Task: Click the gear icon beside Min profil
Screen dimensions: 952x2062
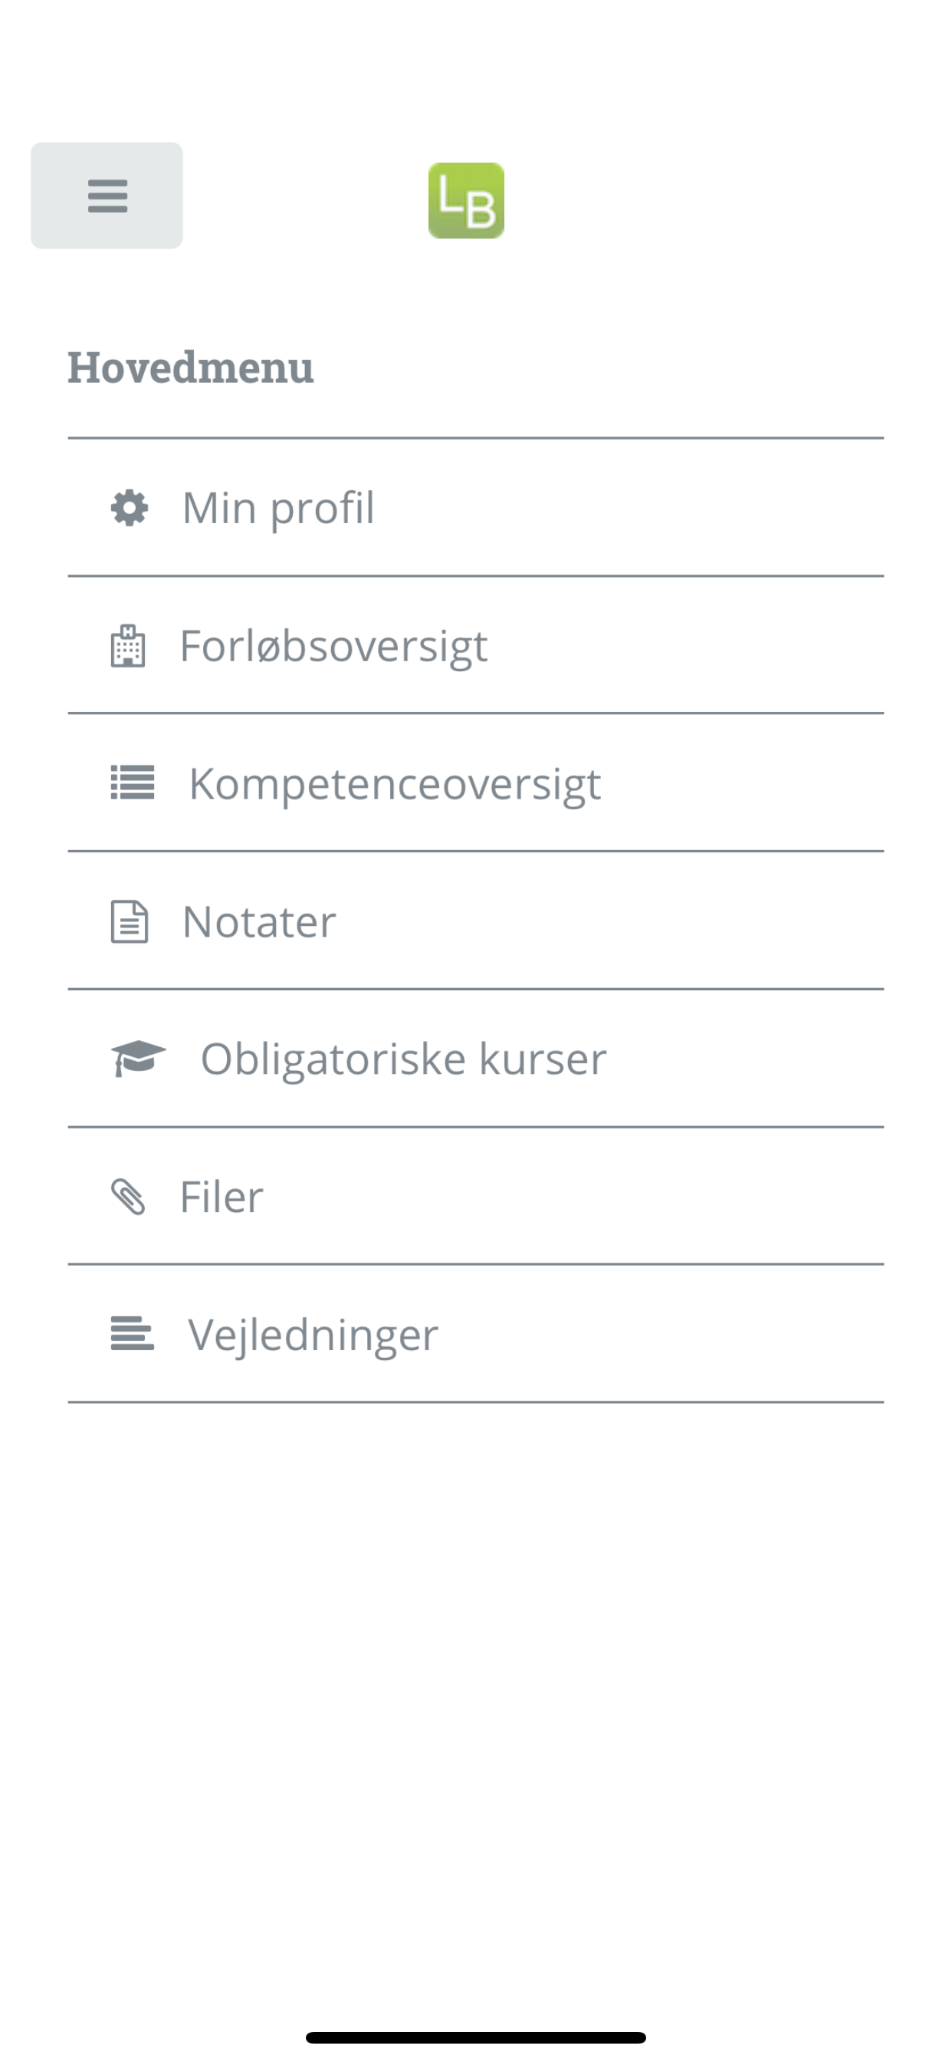Action: click(130, 509)
